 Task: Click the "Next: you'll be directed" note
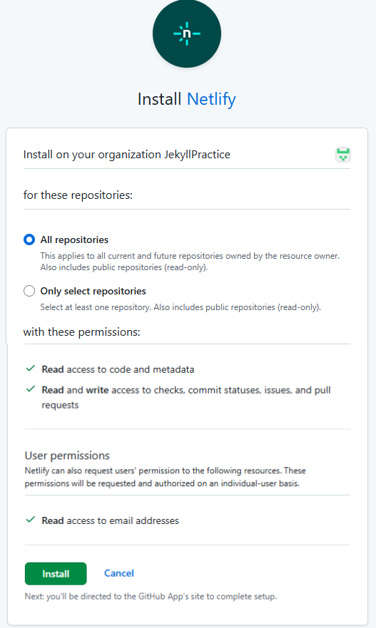pyautogui.click(x=151, y=597)
